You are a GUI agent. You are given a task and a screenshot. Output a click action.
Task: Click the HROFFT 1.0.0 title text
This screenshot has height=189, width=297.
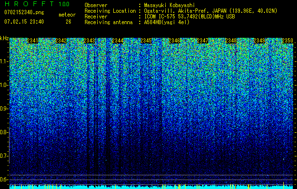click(x=37, y=4)
